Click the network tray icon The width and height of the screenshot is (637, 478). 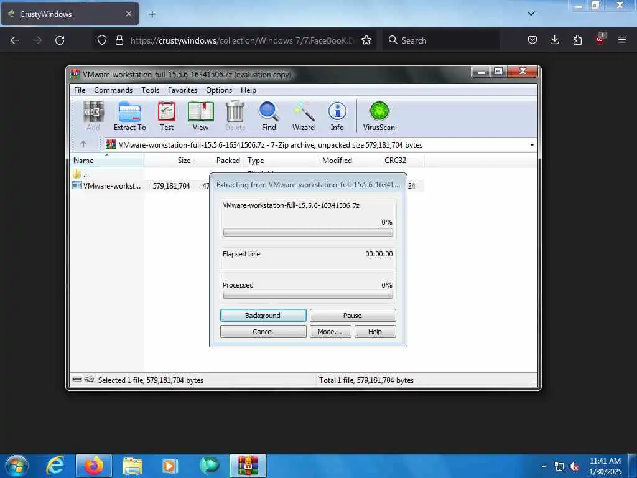click(559, 467)
